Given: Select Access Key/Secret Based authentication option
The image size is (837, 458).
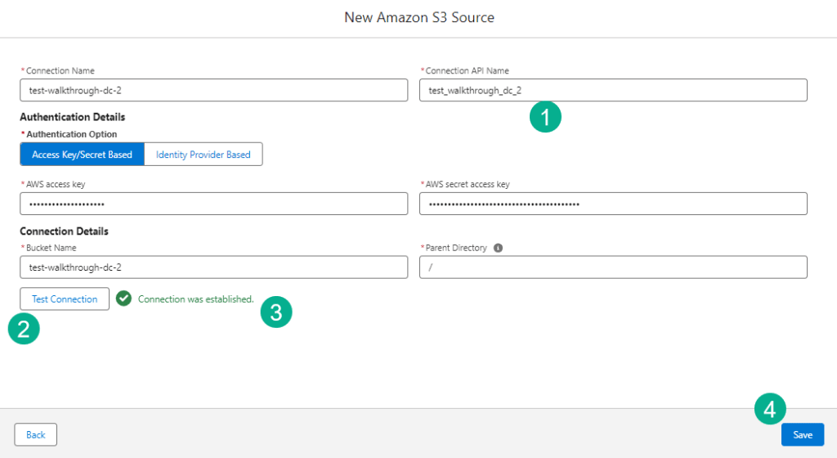Looking at the screenshot, I should pos(82,155).
